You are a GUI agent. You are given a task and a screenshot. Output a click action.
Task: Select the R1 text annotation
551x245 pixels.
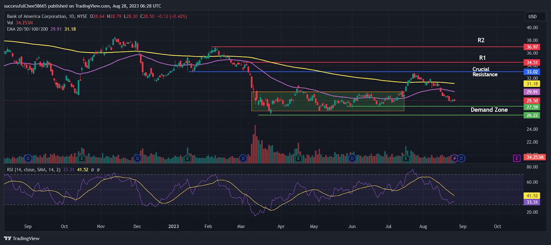[482, 58]
